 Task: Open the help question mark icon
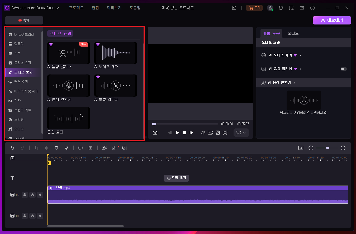tap(312, 8)
